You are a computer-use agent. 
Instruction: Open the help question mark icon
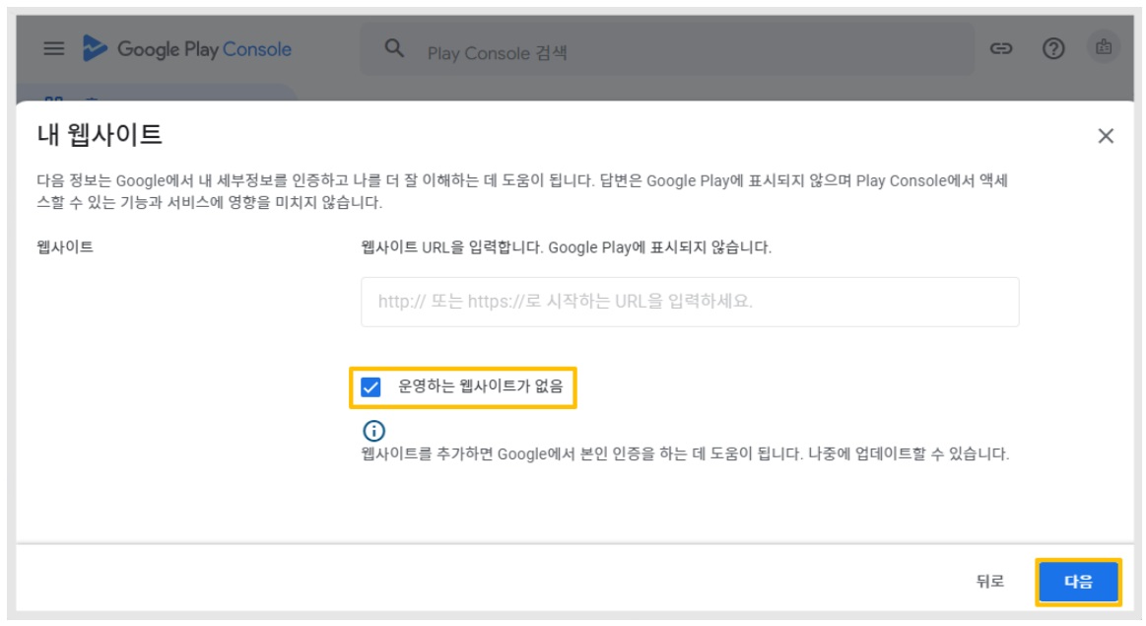[x=1053, y=49]
